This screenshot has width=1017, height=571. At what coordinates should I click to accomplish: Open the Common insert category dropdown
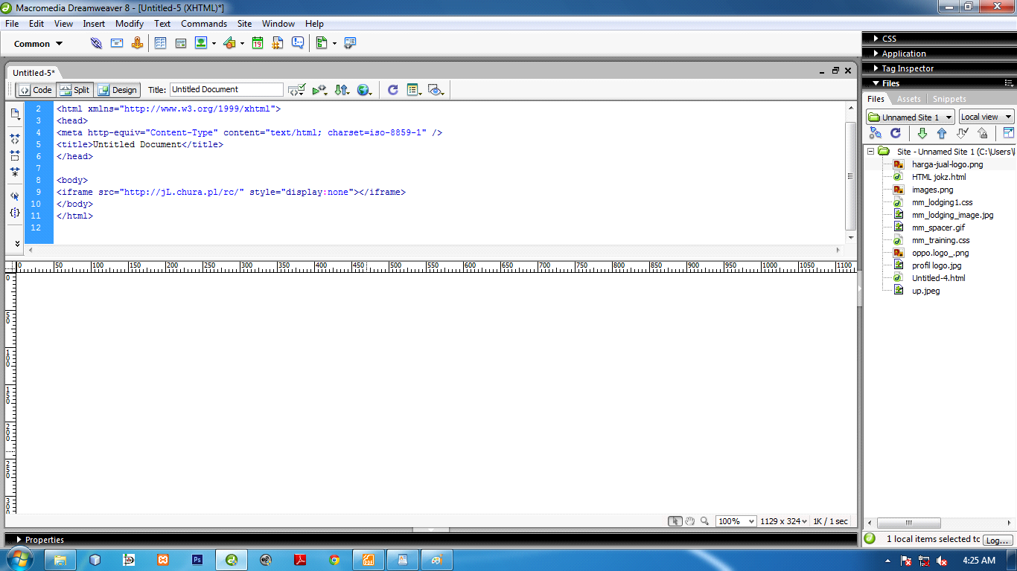pyautogui.click(x=39, y=44)
